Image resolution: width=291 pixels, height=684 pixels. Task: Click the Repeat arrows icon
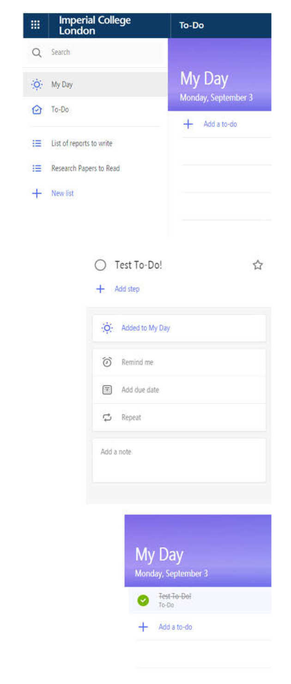point(107,417)
